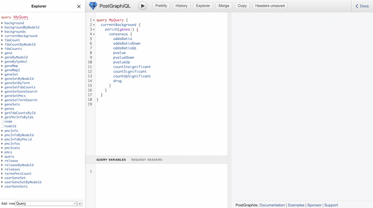
Task: Collapse the fold arrow on query line 1
Action: (94, 20)
